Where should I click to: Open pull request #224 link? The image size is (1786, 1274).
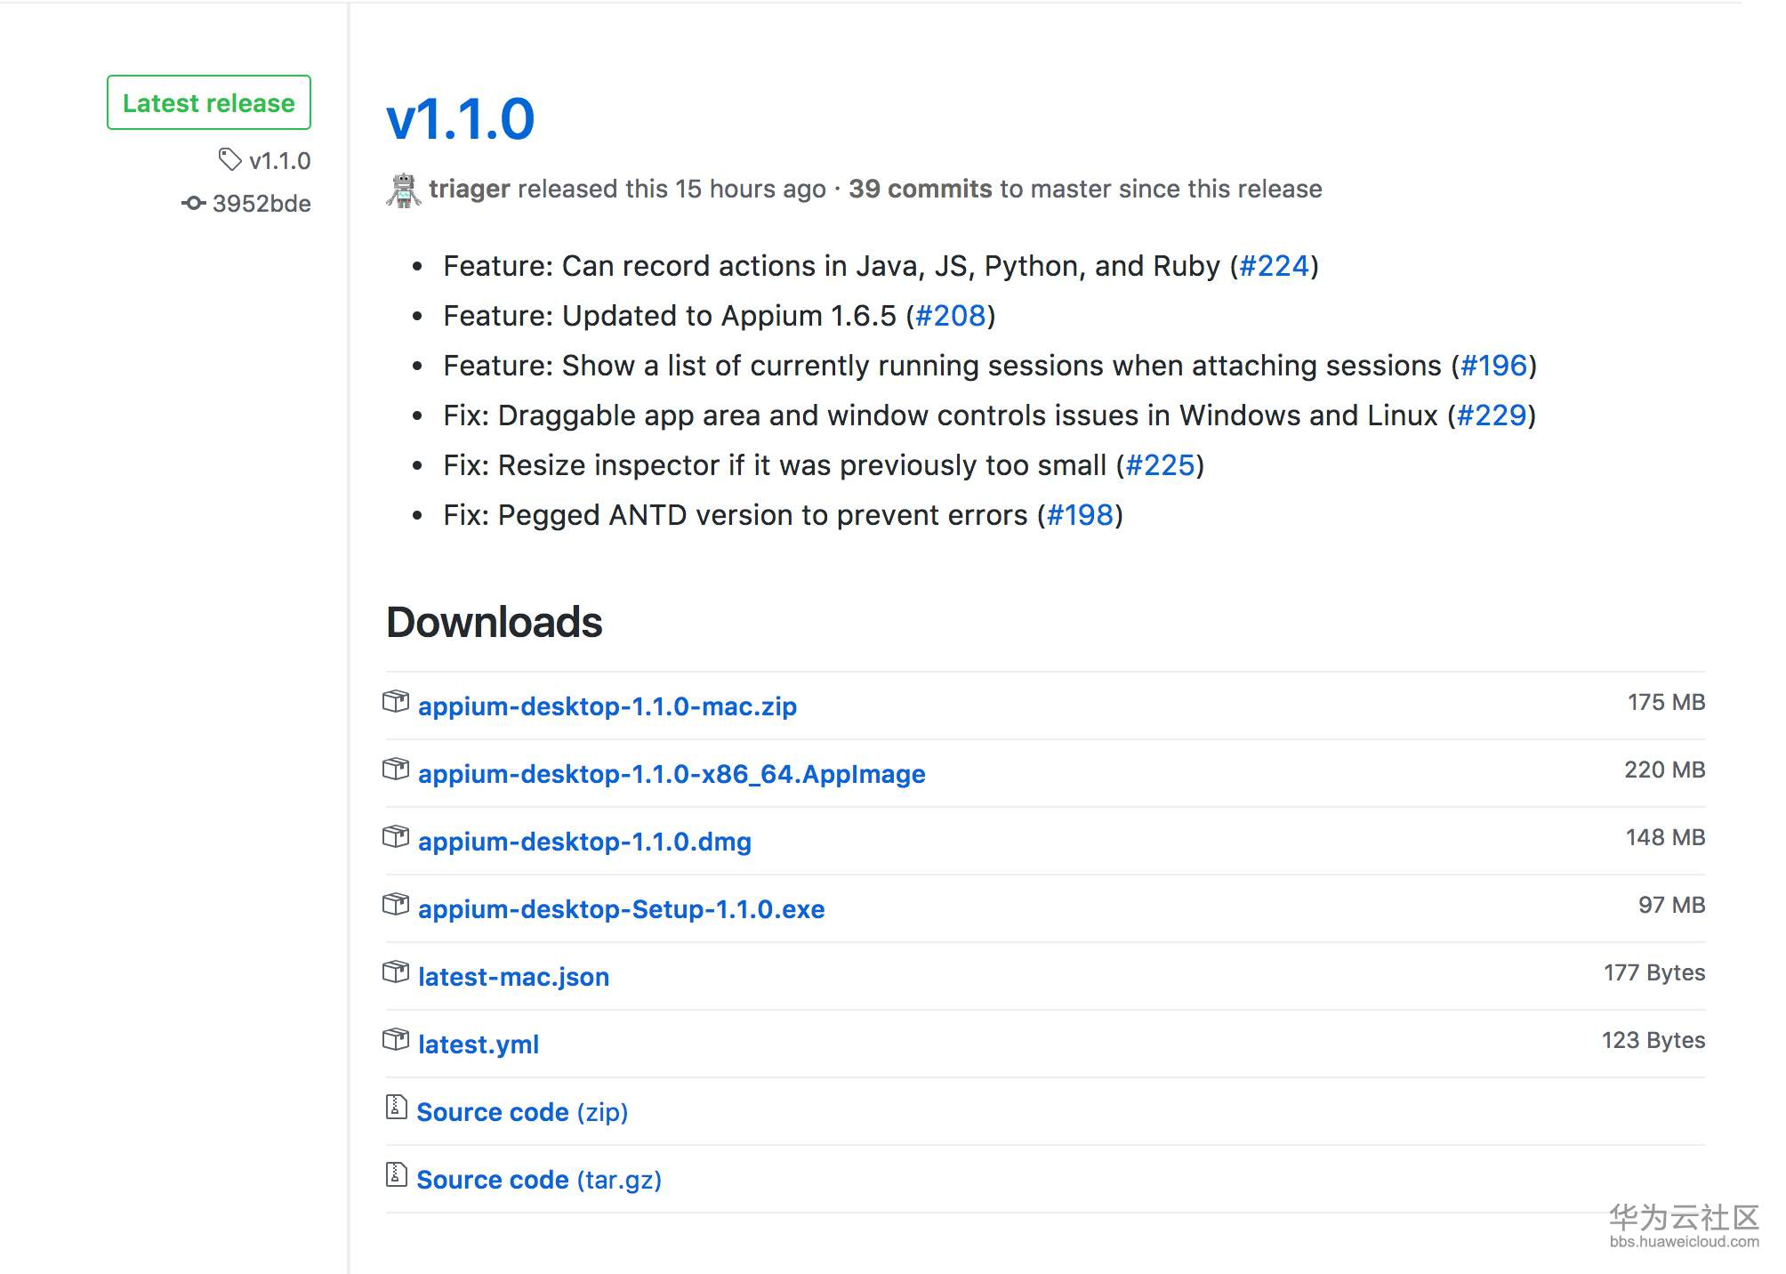click(1274, 266)
